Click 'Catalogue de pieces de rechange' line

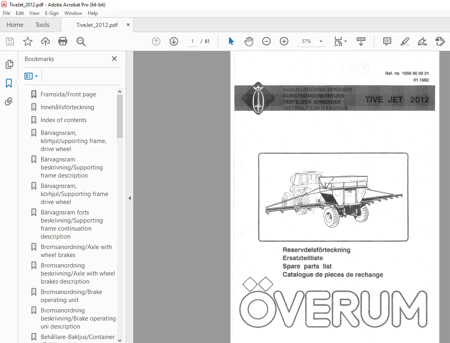pos(332,275)
